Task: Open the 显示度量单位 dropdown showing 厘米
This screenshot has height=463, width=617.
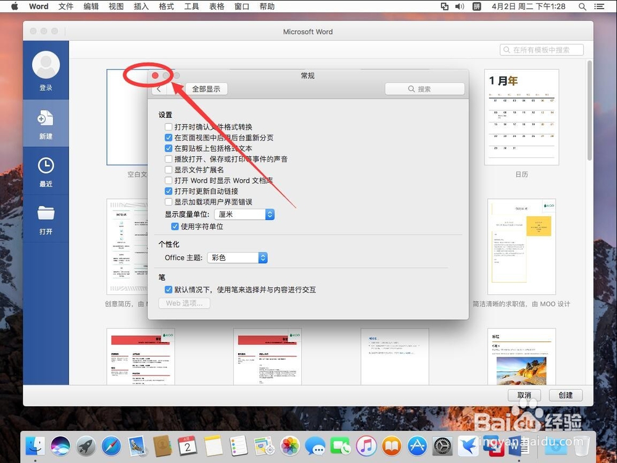Action: [x=244, y=214]
